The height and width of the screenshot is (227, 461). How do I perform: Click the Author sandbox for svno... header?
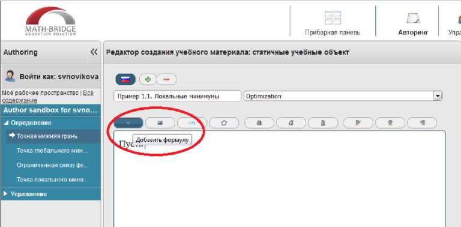coord(50,110)
